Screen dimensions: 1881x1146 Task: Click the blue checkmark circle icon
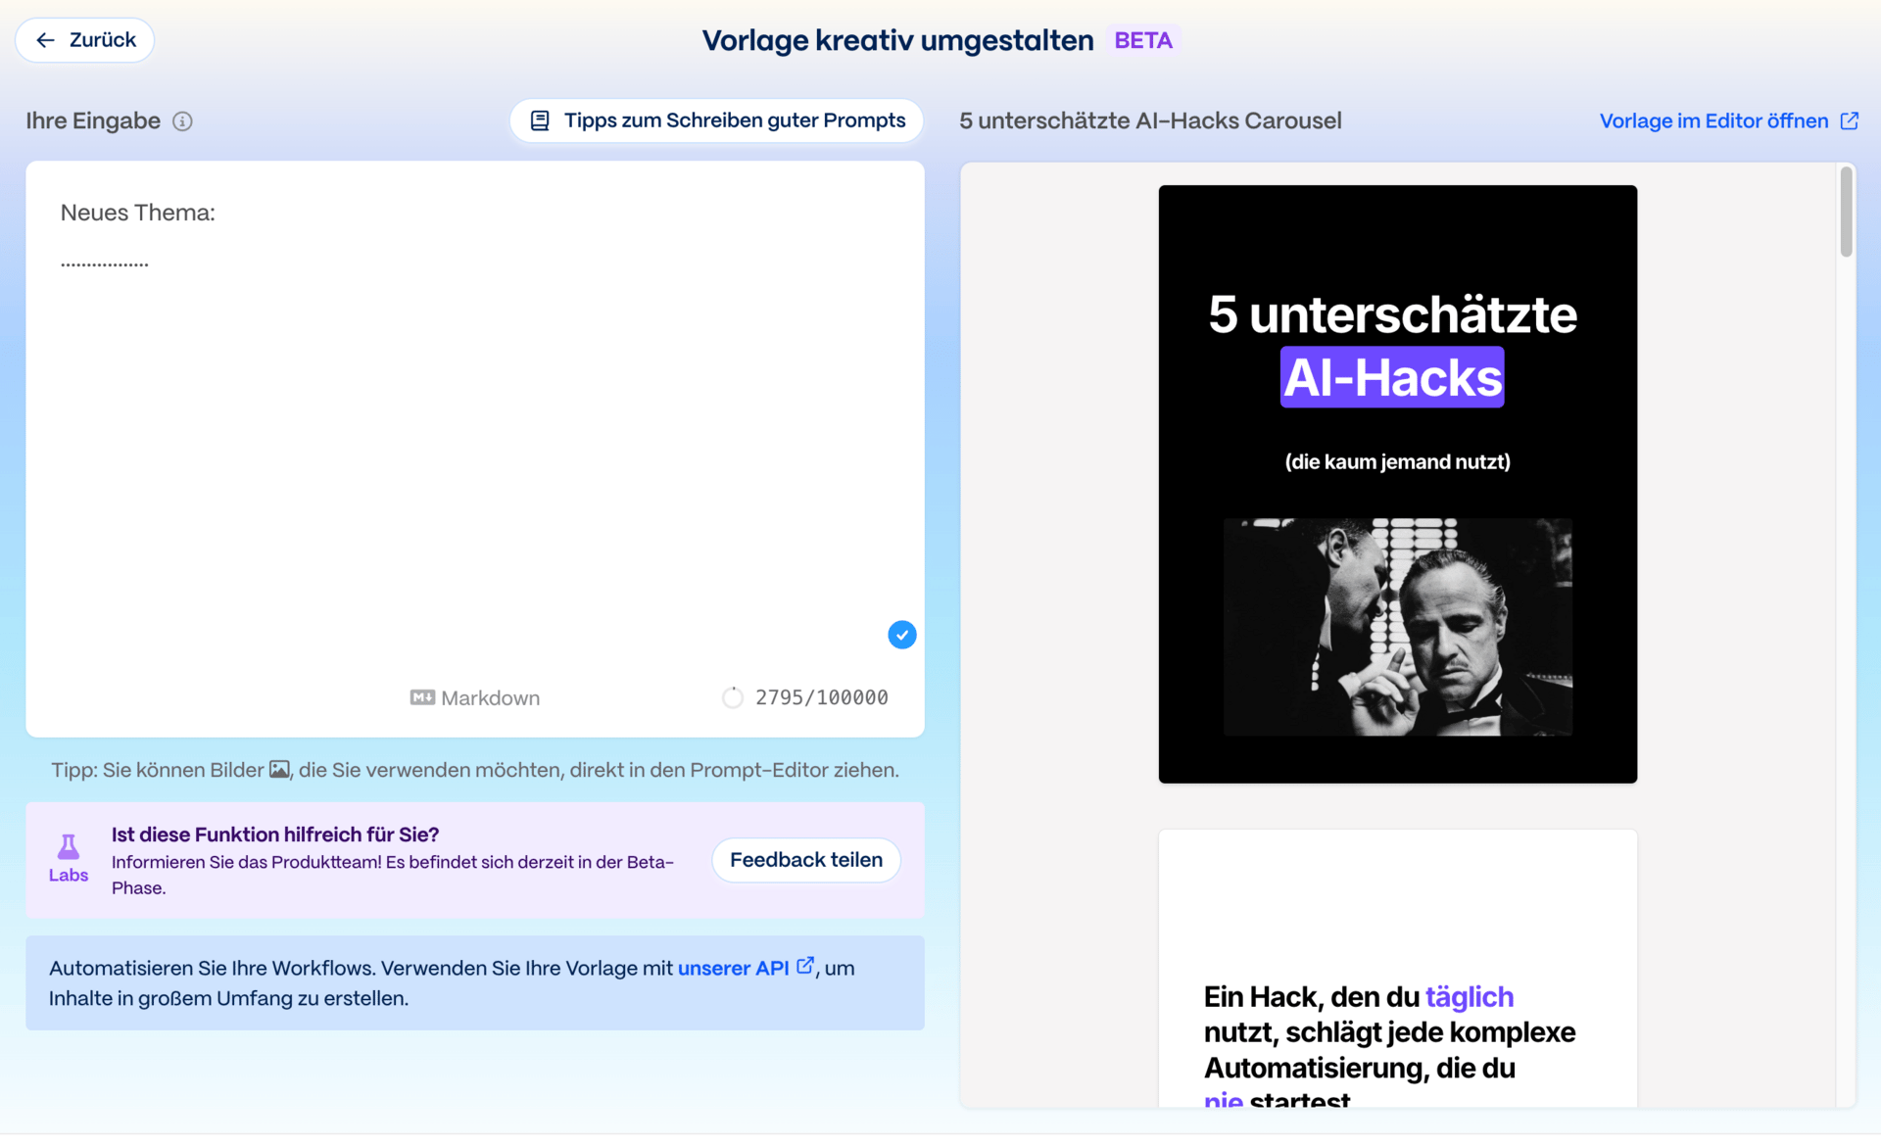(x=901, y=635)
